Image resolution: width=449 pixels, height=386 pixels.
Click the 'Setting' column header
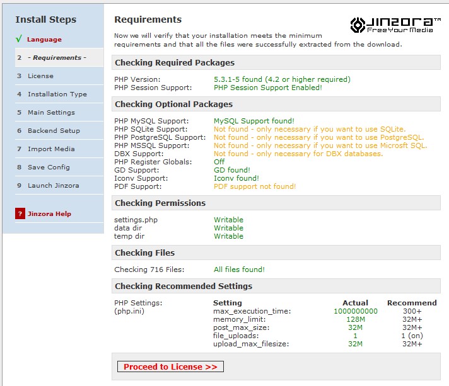pos(228,303)
